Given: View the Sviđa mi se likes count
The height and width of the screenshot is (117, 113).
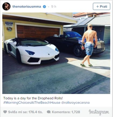Looking at the screenshot, I should tap(26, 112).
